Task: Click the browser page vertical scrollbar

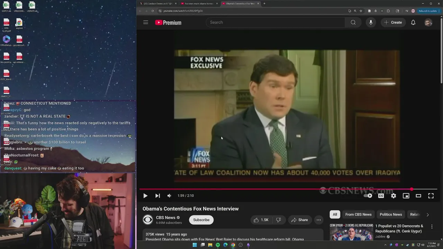Action: click(x=441, y=50)
